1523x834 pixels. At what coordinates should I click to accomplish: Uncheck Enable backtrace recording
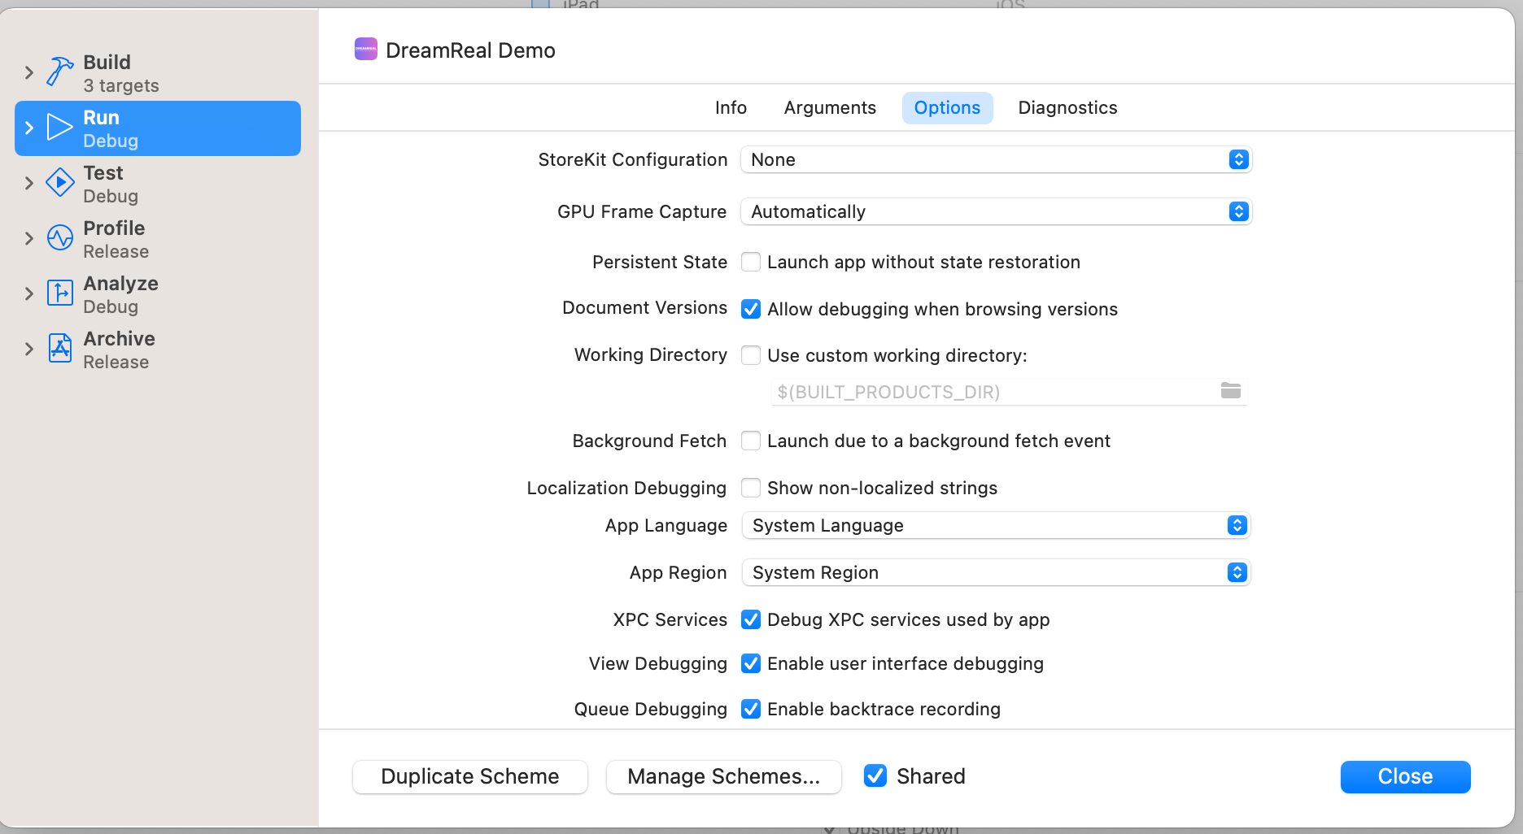point(751,709)
